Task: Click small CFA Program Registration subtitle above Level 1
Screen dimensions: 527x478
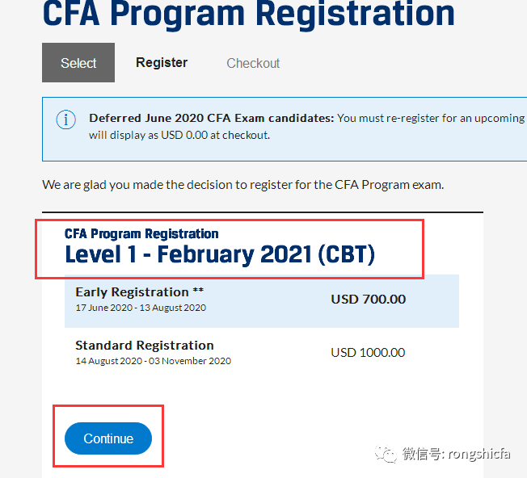Action: click(x=141, y=234)
